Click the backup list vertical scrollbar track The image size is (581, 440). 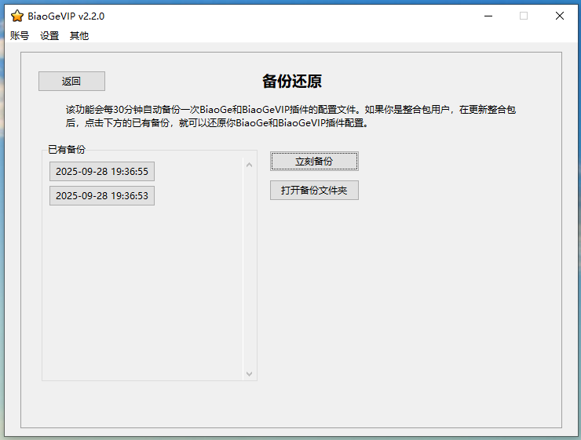pyautogui.click(x=250, y=267)
